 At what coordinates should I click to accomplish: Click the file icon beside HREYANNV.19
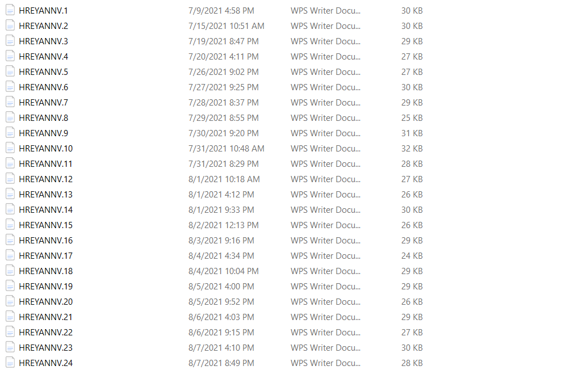10,287
